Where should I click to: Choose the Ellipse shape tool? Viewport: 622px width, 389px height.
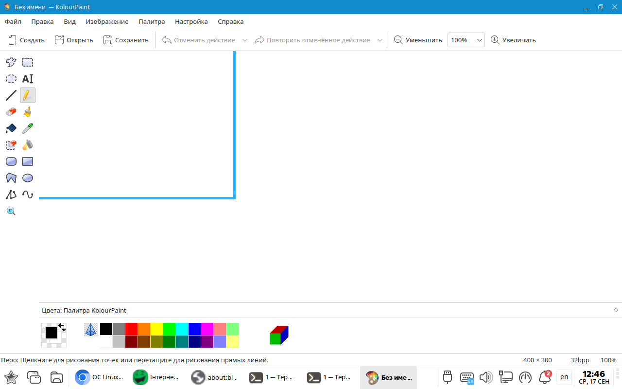pos(28,178)
